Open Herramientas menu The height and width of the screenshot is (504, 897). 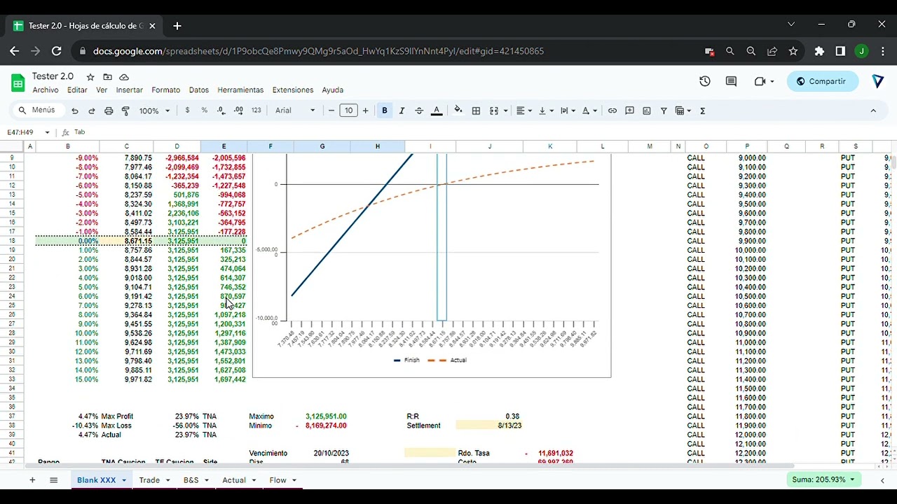click(x=240, y=90)
